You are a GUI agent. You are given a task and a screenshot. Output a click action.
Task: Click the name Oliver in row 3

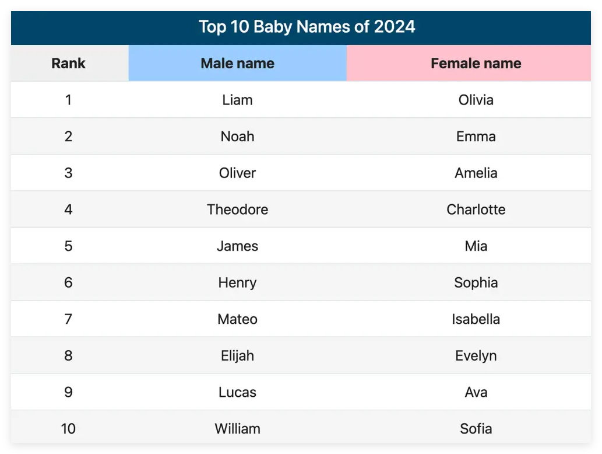[x=237, y=173]
